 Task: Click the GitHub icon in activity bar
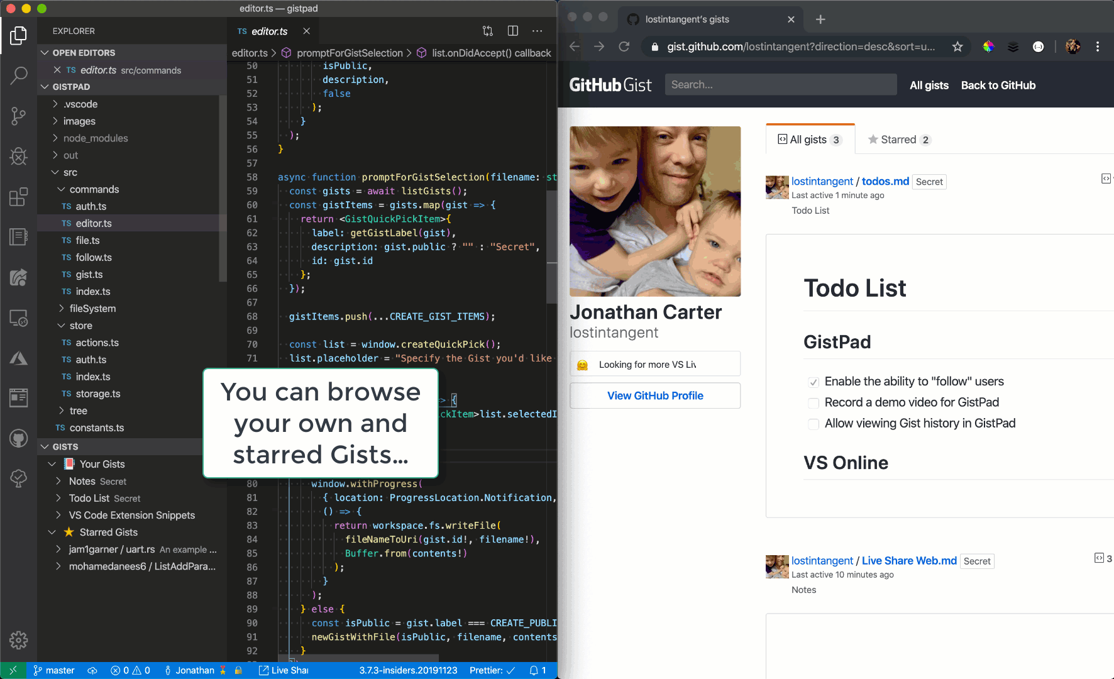coord(19,438)
